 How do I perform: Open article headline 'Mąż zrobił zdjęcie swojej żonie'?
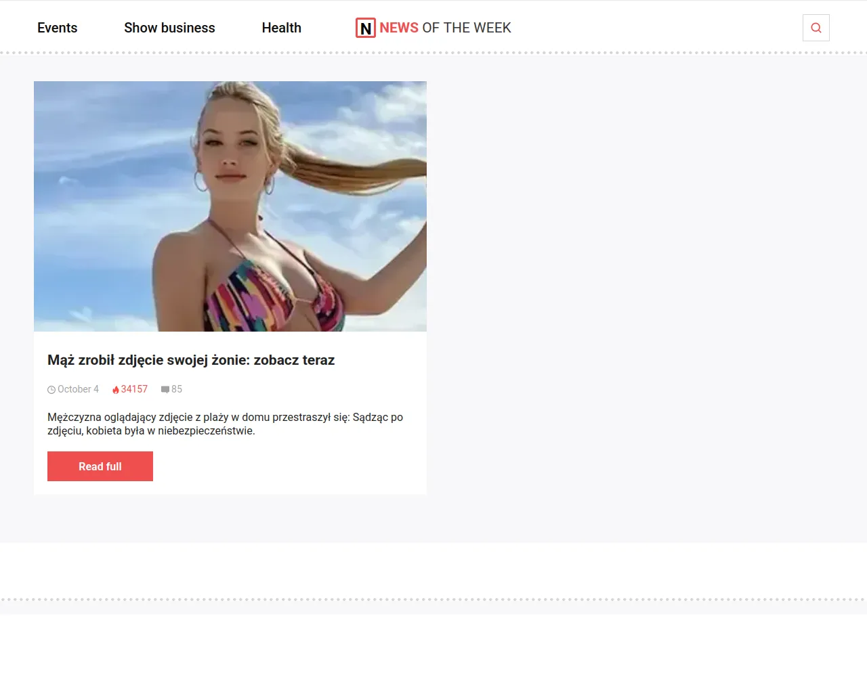tap(191, 360)
